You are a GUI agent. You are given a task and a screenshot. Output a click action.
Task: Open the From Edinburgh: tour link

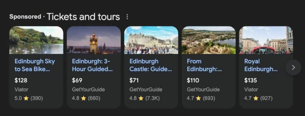pyautogui.click(x=204, y=65)
